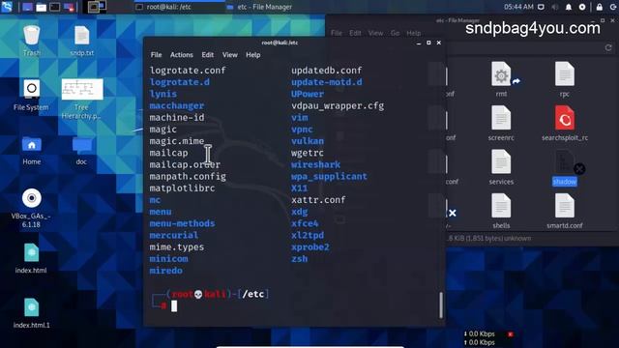
Task: Click macchanger directory name in terminal
Action: pyautogui.click(x=176, y=105)
